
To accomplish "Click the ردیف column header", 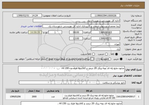I will click(x=139, y=91).
